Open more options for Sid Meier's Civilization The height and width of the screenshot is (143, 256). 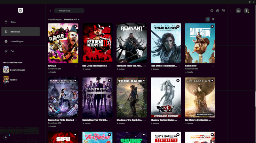(213, 120)
